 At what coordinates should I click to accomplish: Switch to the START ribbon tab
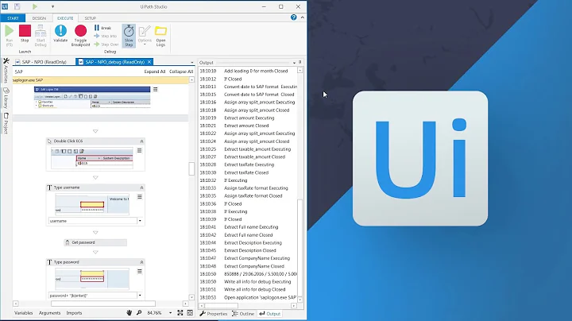pyautogui.click(x=13, y=17)
